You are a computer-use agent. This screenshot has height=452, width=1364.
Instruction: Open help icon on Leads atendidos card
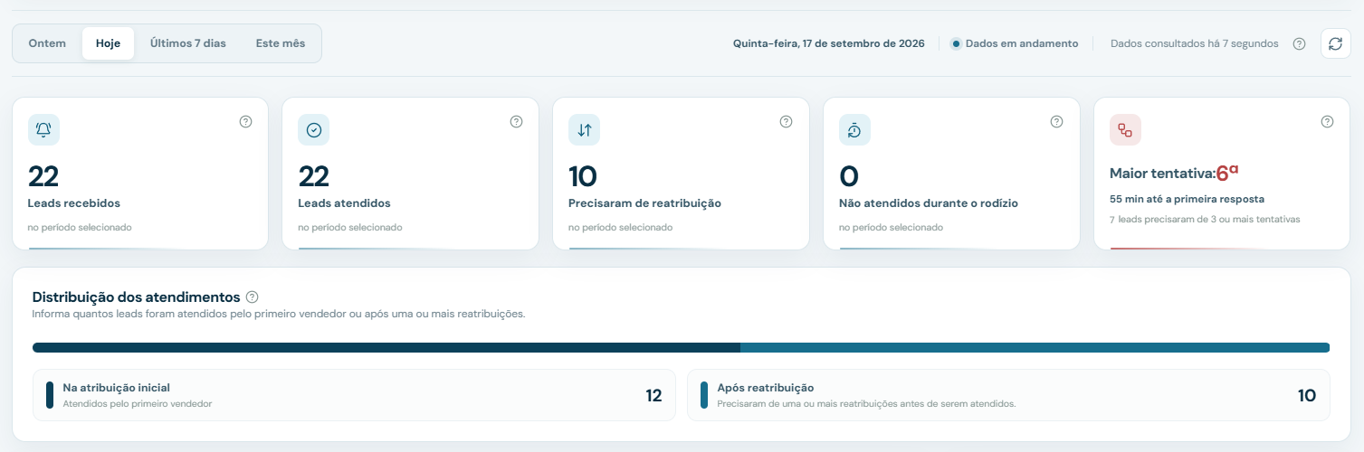pyautogui.click(x=517, y=121)
